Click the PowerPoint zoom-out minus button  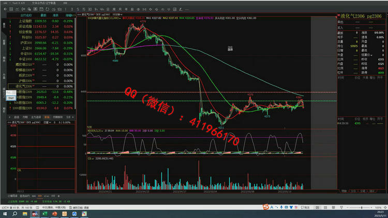point(348,208)
